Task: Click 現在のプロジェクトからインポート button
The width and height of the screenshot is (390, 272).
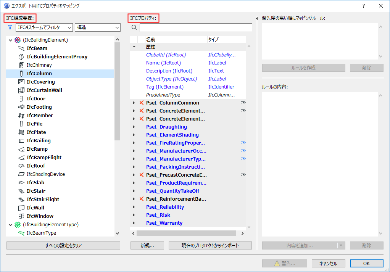Action: coord(210,245)
